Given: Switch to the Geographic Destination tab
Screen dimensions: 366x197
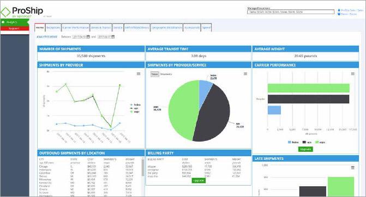Looking at the screenshot, I should pos(167,27).
